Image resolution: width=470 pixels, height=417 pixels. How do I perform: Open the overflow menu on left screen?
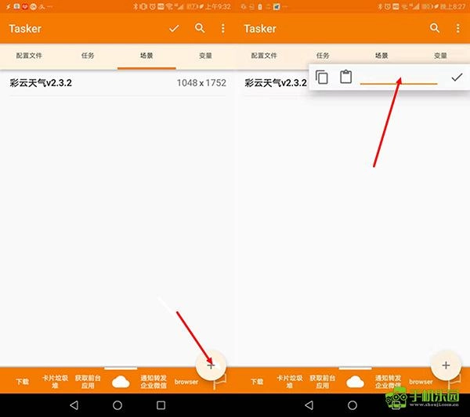(x=222, y=29)
